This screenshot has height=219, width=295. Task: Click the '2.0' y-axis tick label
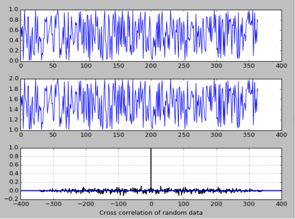[14, 79]
